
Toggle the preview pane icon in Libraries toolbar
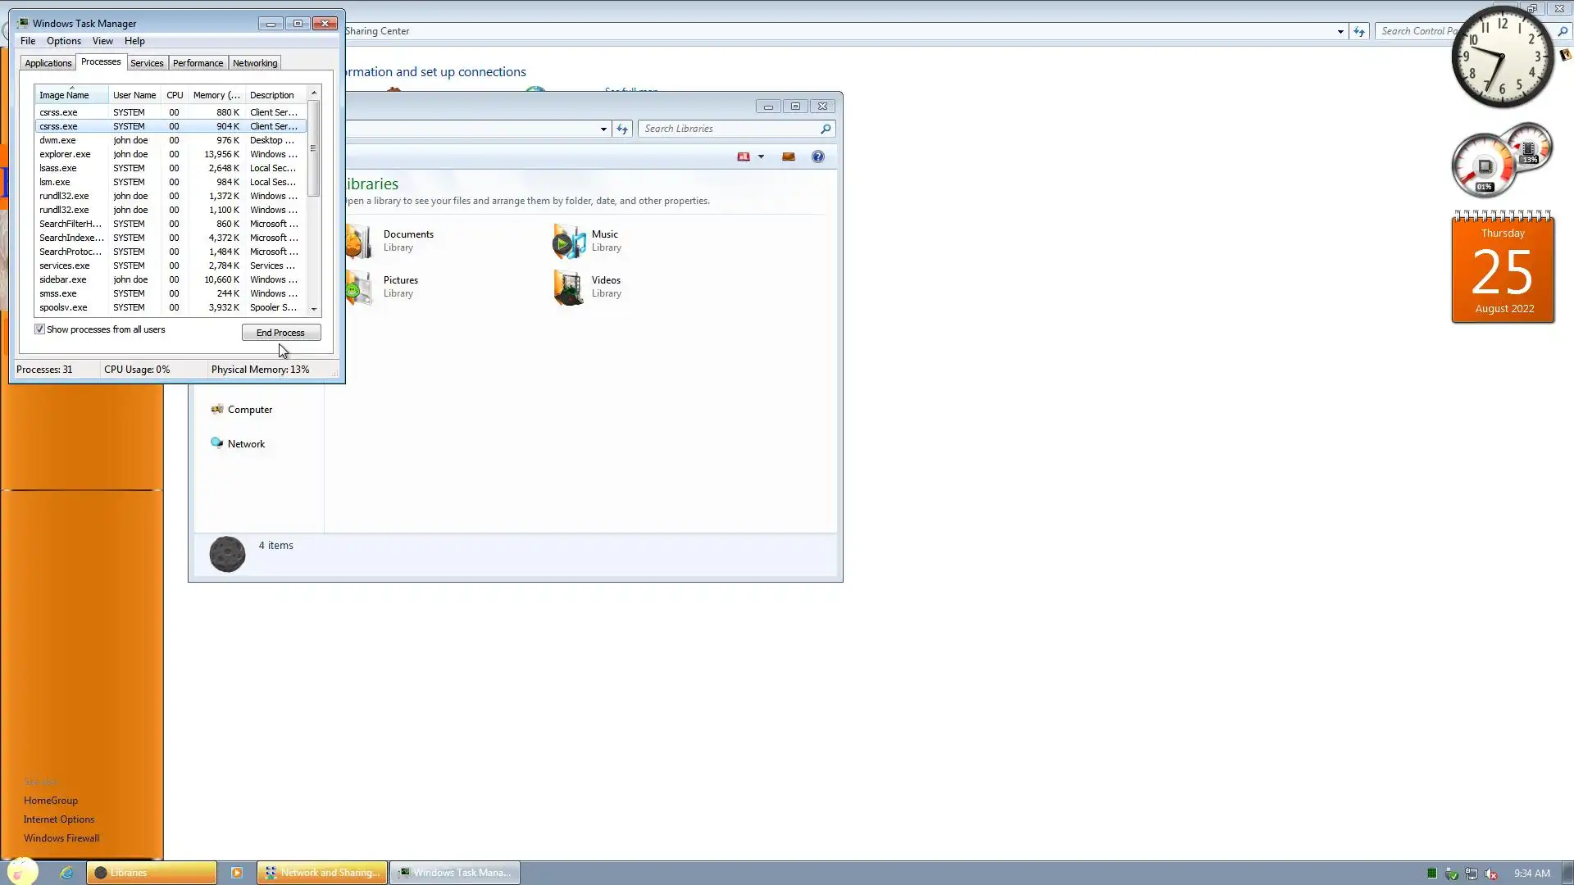tap(788, 157)
